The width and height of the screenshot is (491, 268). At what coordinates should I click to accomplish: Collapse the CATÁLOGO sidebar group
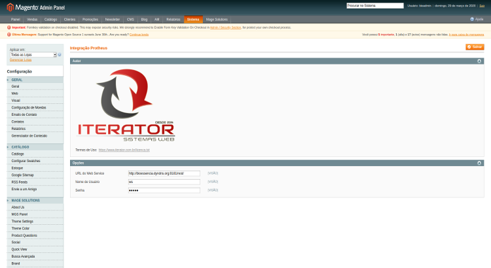[35, 147]
